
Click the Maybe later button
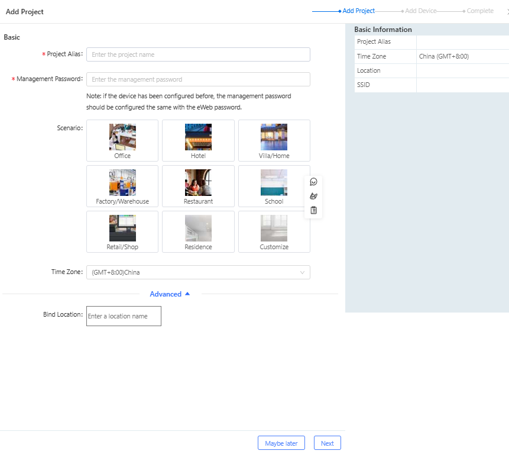(x=281, y=443)
